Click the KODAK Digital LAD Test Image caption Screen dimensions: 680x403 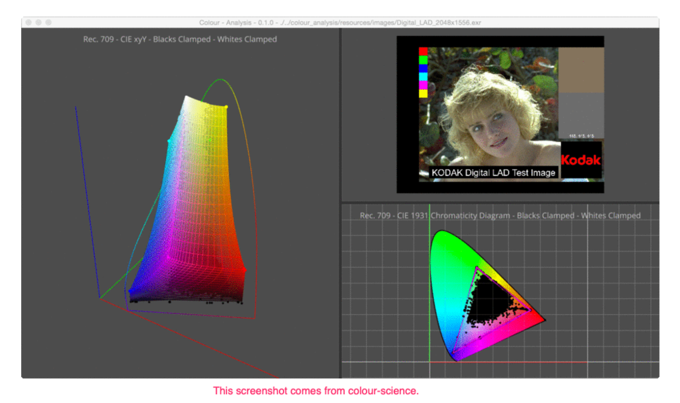pos(494,173)
